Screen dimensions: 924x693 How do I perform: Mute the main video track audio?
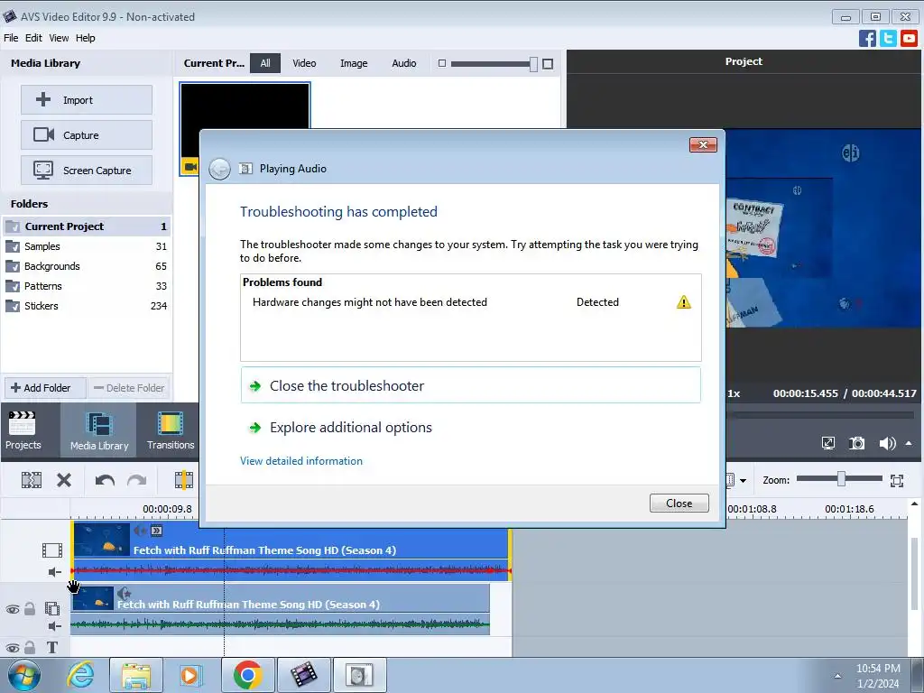(54, 571)
